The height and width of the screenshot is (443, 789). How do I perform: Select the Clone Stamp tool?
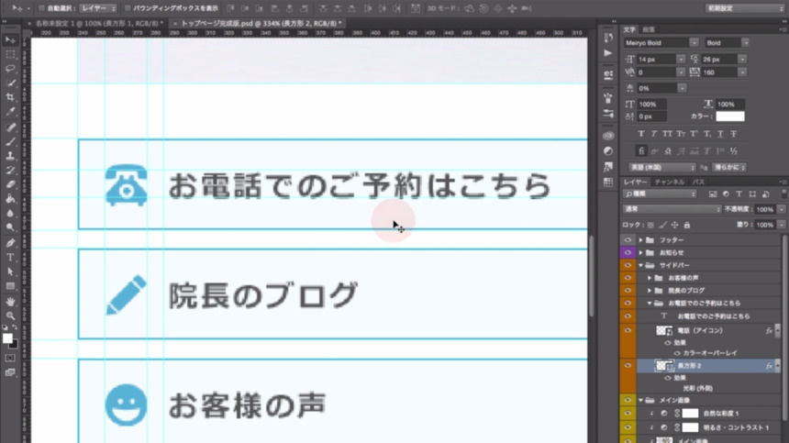coord(10,156)
